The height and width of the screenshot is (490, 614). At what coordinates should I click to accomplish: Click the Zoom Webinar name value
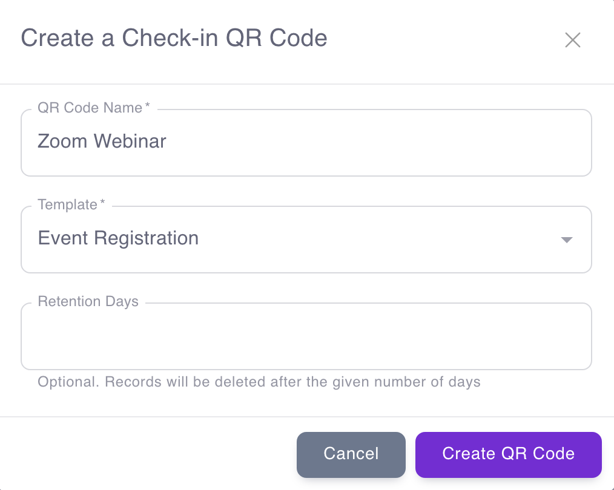[x=102, y=142]
